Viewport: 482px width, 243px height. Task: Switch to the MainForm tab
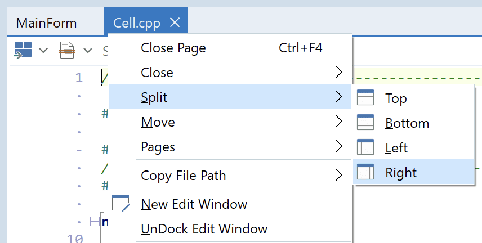click(x=46, y=23)
